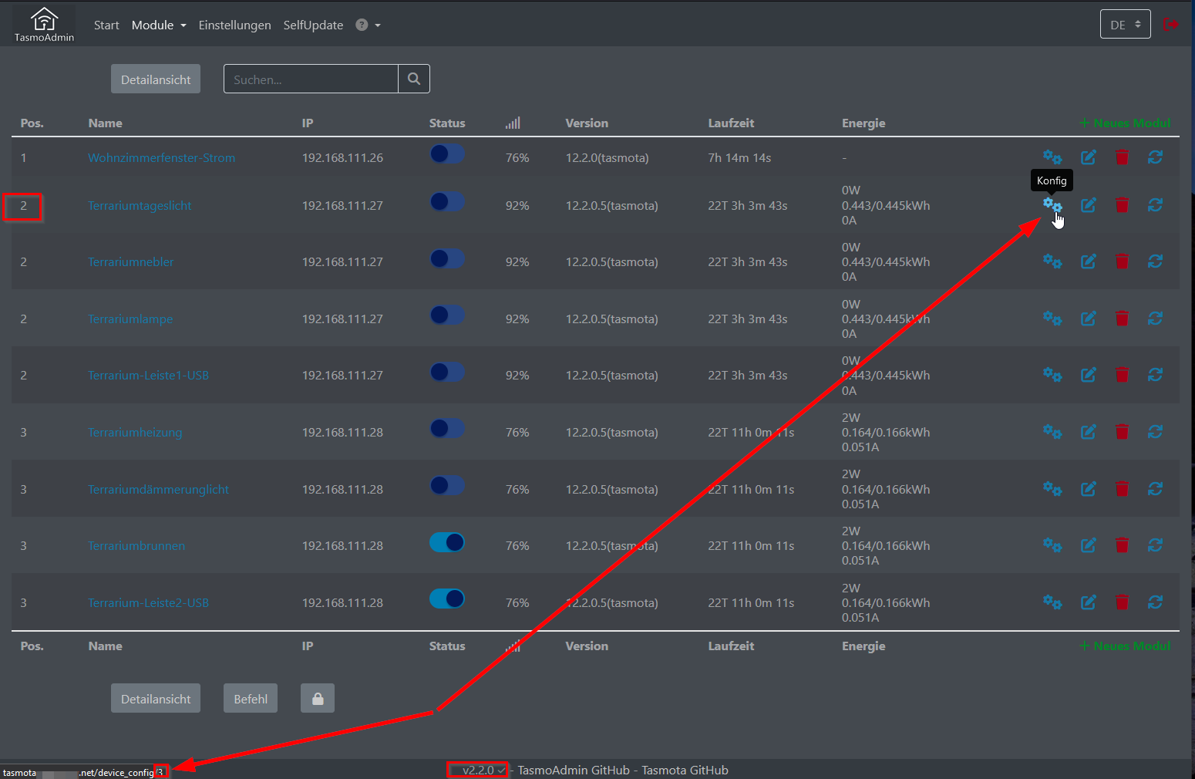The width and height of the screenshot is (1195, 779).
Task: Open the DE language selector
Action: pyautogui.click(x=1125, y=24)
